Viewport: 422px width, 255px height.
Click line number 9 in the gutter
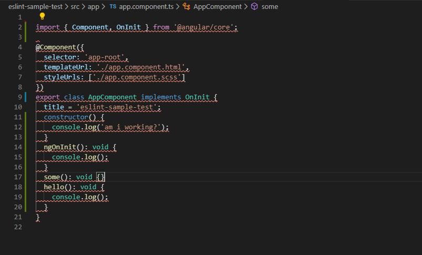click(x=19, y=97)
